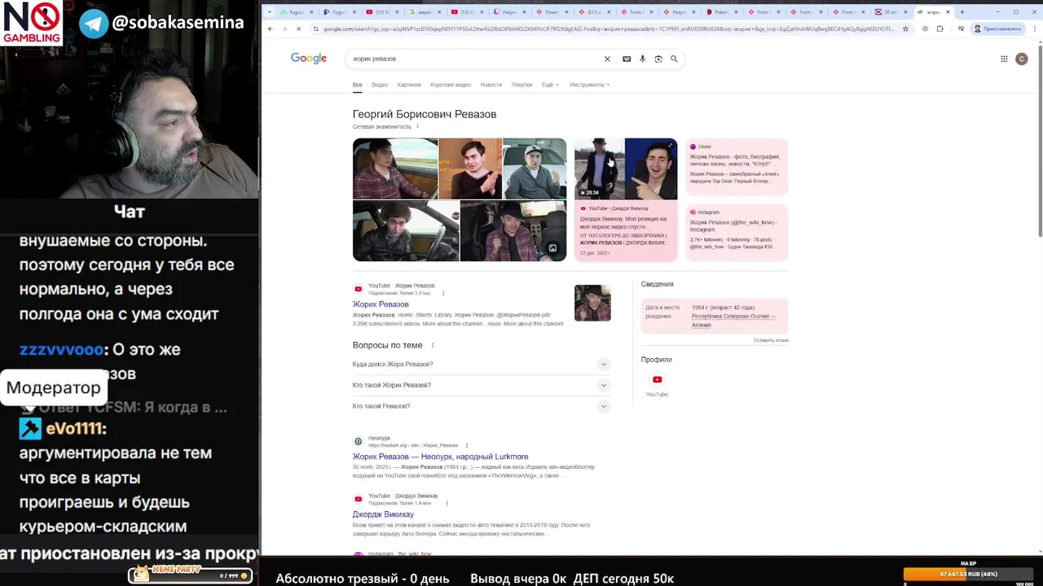The image size is (1043, 586).
Task: Open a new browser tab
Action: pyautogui.click(x=962, y=12)
